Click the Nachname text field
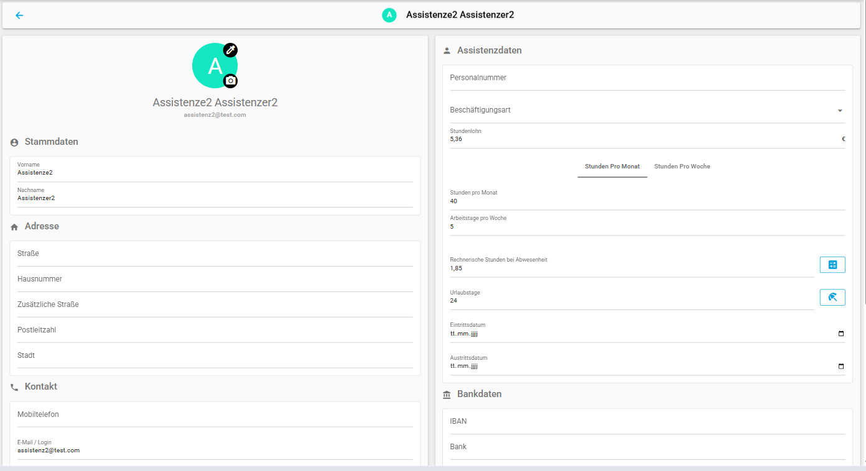866x471 pixels. click(215, 198)
